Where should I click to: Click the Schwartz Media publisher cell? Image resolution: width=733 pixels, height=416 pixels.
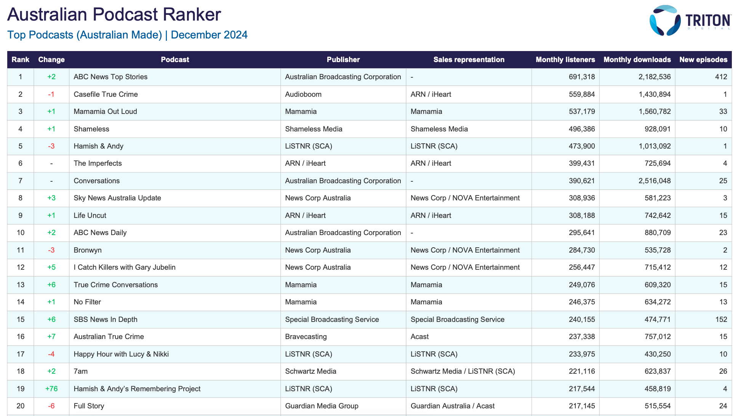(x=343, y=371)
